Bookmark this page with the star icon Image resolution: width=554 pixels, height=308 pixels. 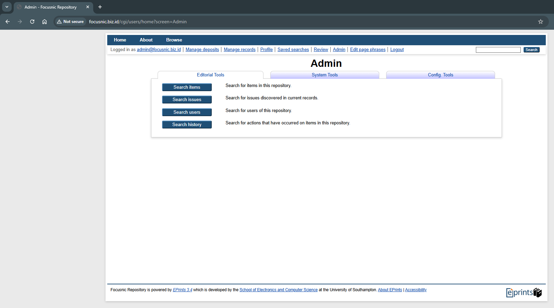(541, 22)
